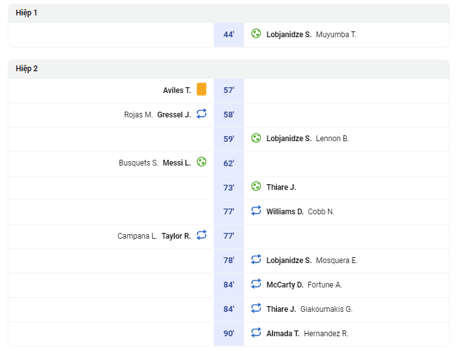Click the goal icon beside Thiare J. at 73'

coord(256,186)
